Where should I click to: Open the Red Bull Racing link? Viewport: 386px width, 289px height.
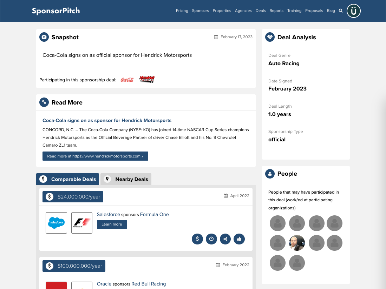click(x=149, y=284)
